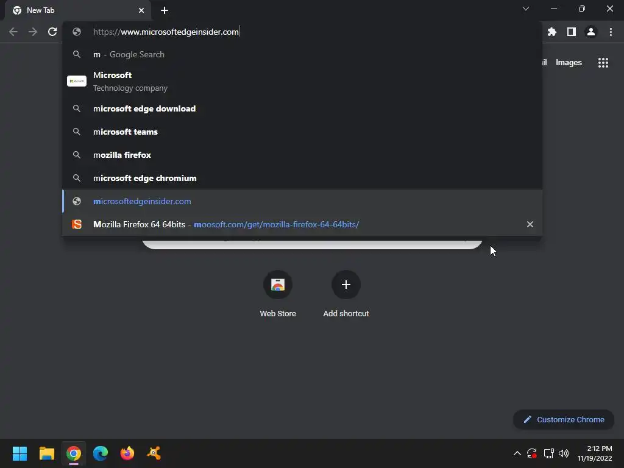Click the Add shortcut plus button
The image size is (624, 468).
pos(346,285)
